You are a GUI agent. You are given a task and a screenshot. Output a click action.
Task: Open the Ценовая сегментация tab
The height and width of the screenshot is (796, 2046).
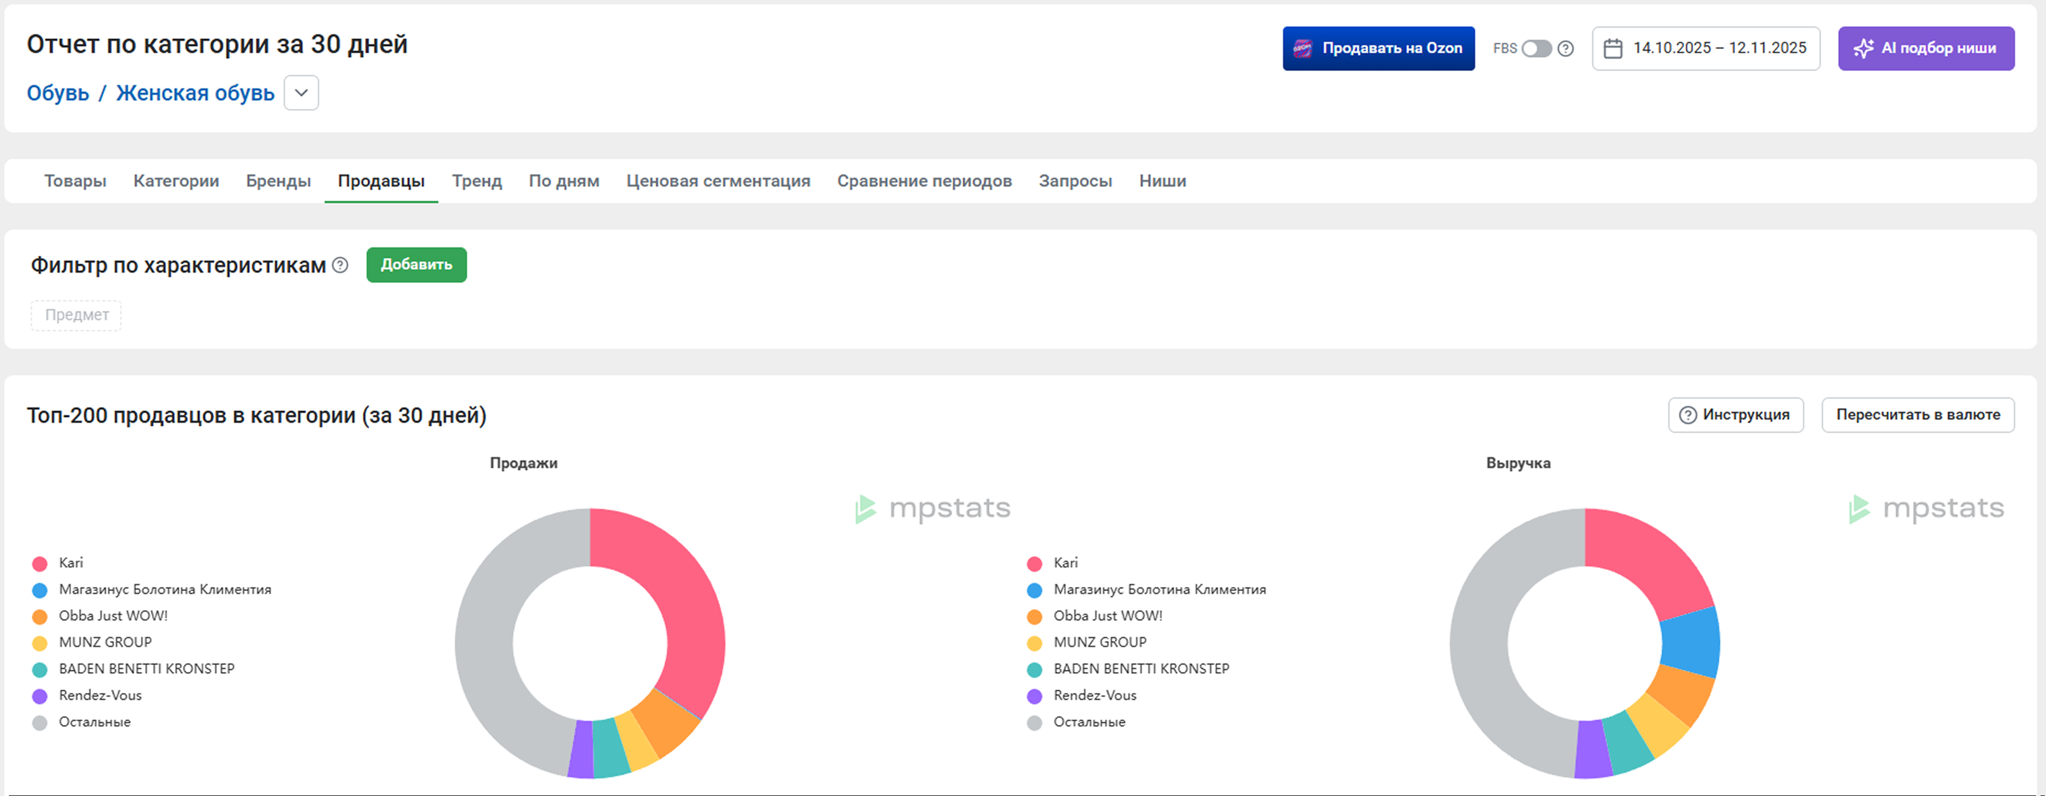718,181
